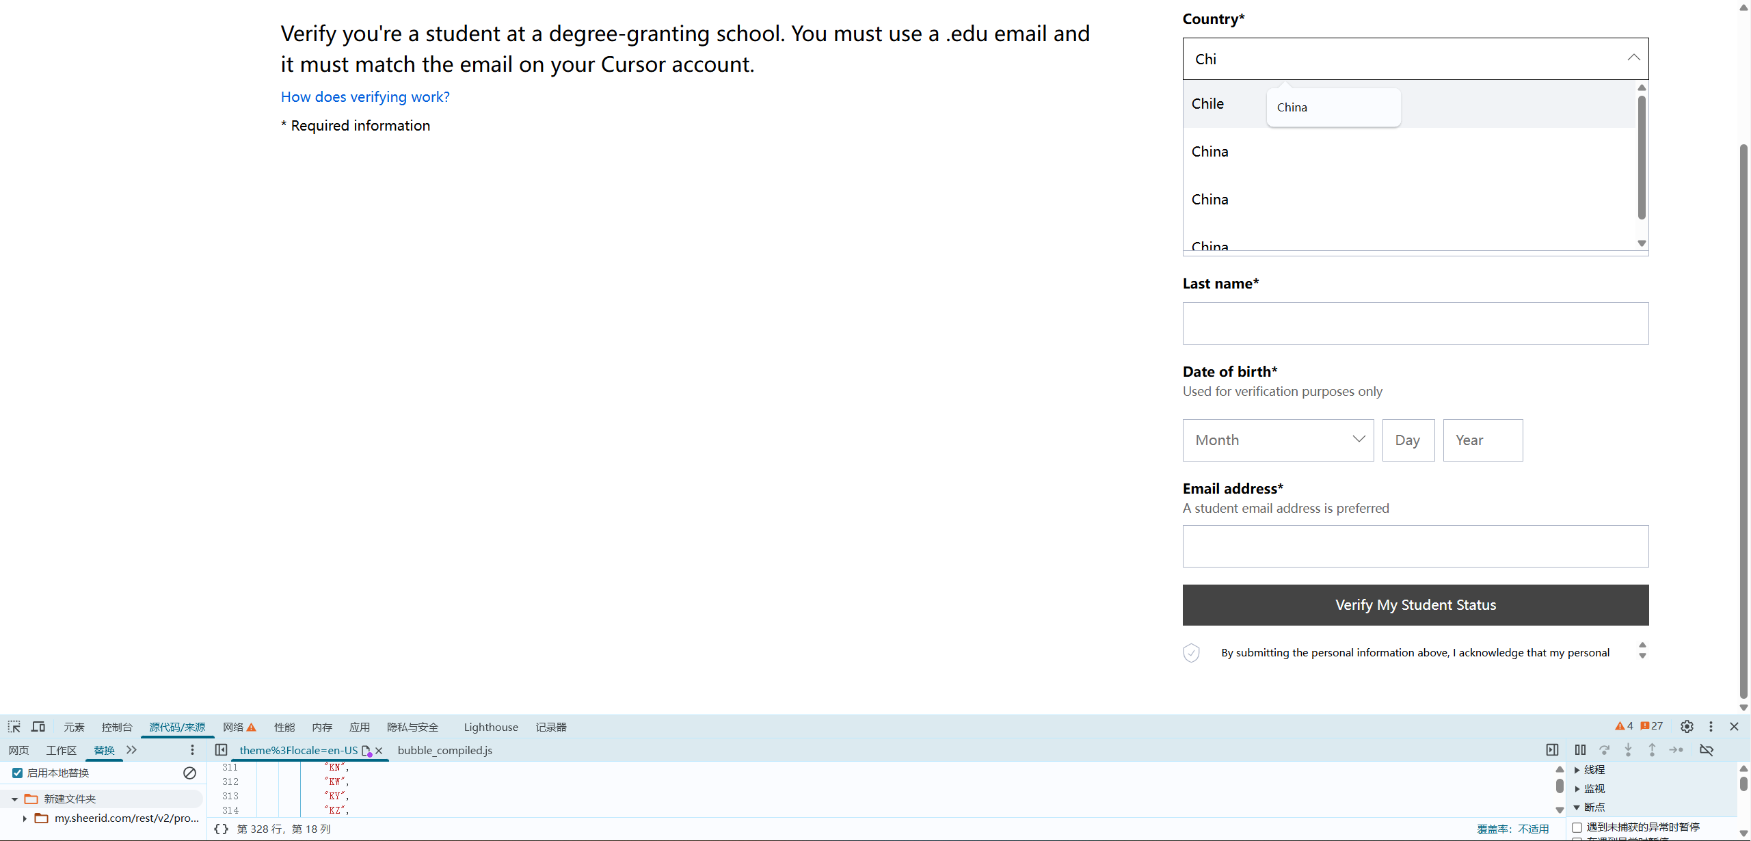
Task: Uncheck 启用本地替换 checkbox
Action: [18, 773]
